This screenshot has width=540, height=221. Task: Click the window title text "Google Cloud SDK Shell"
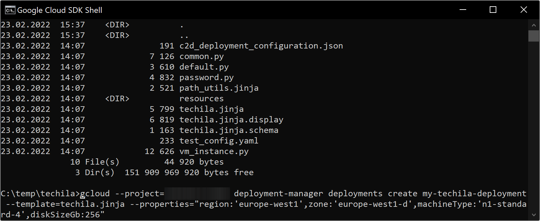click(60, 10)
